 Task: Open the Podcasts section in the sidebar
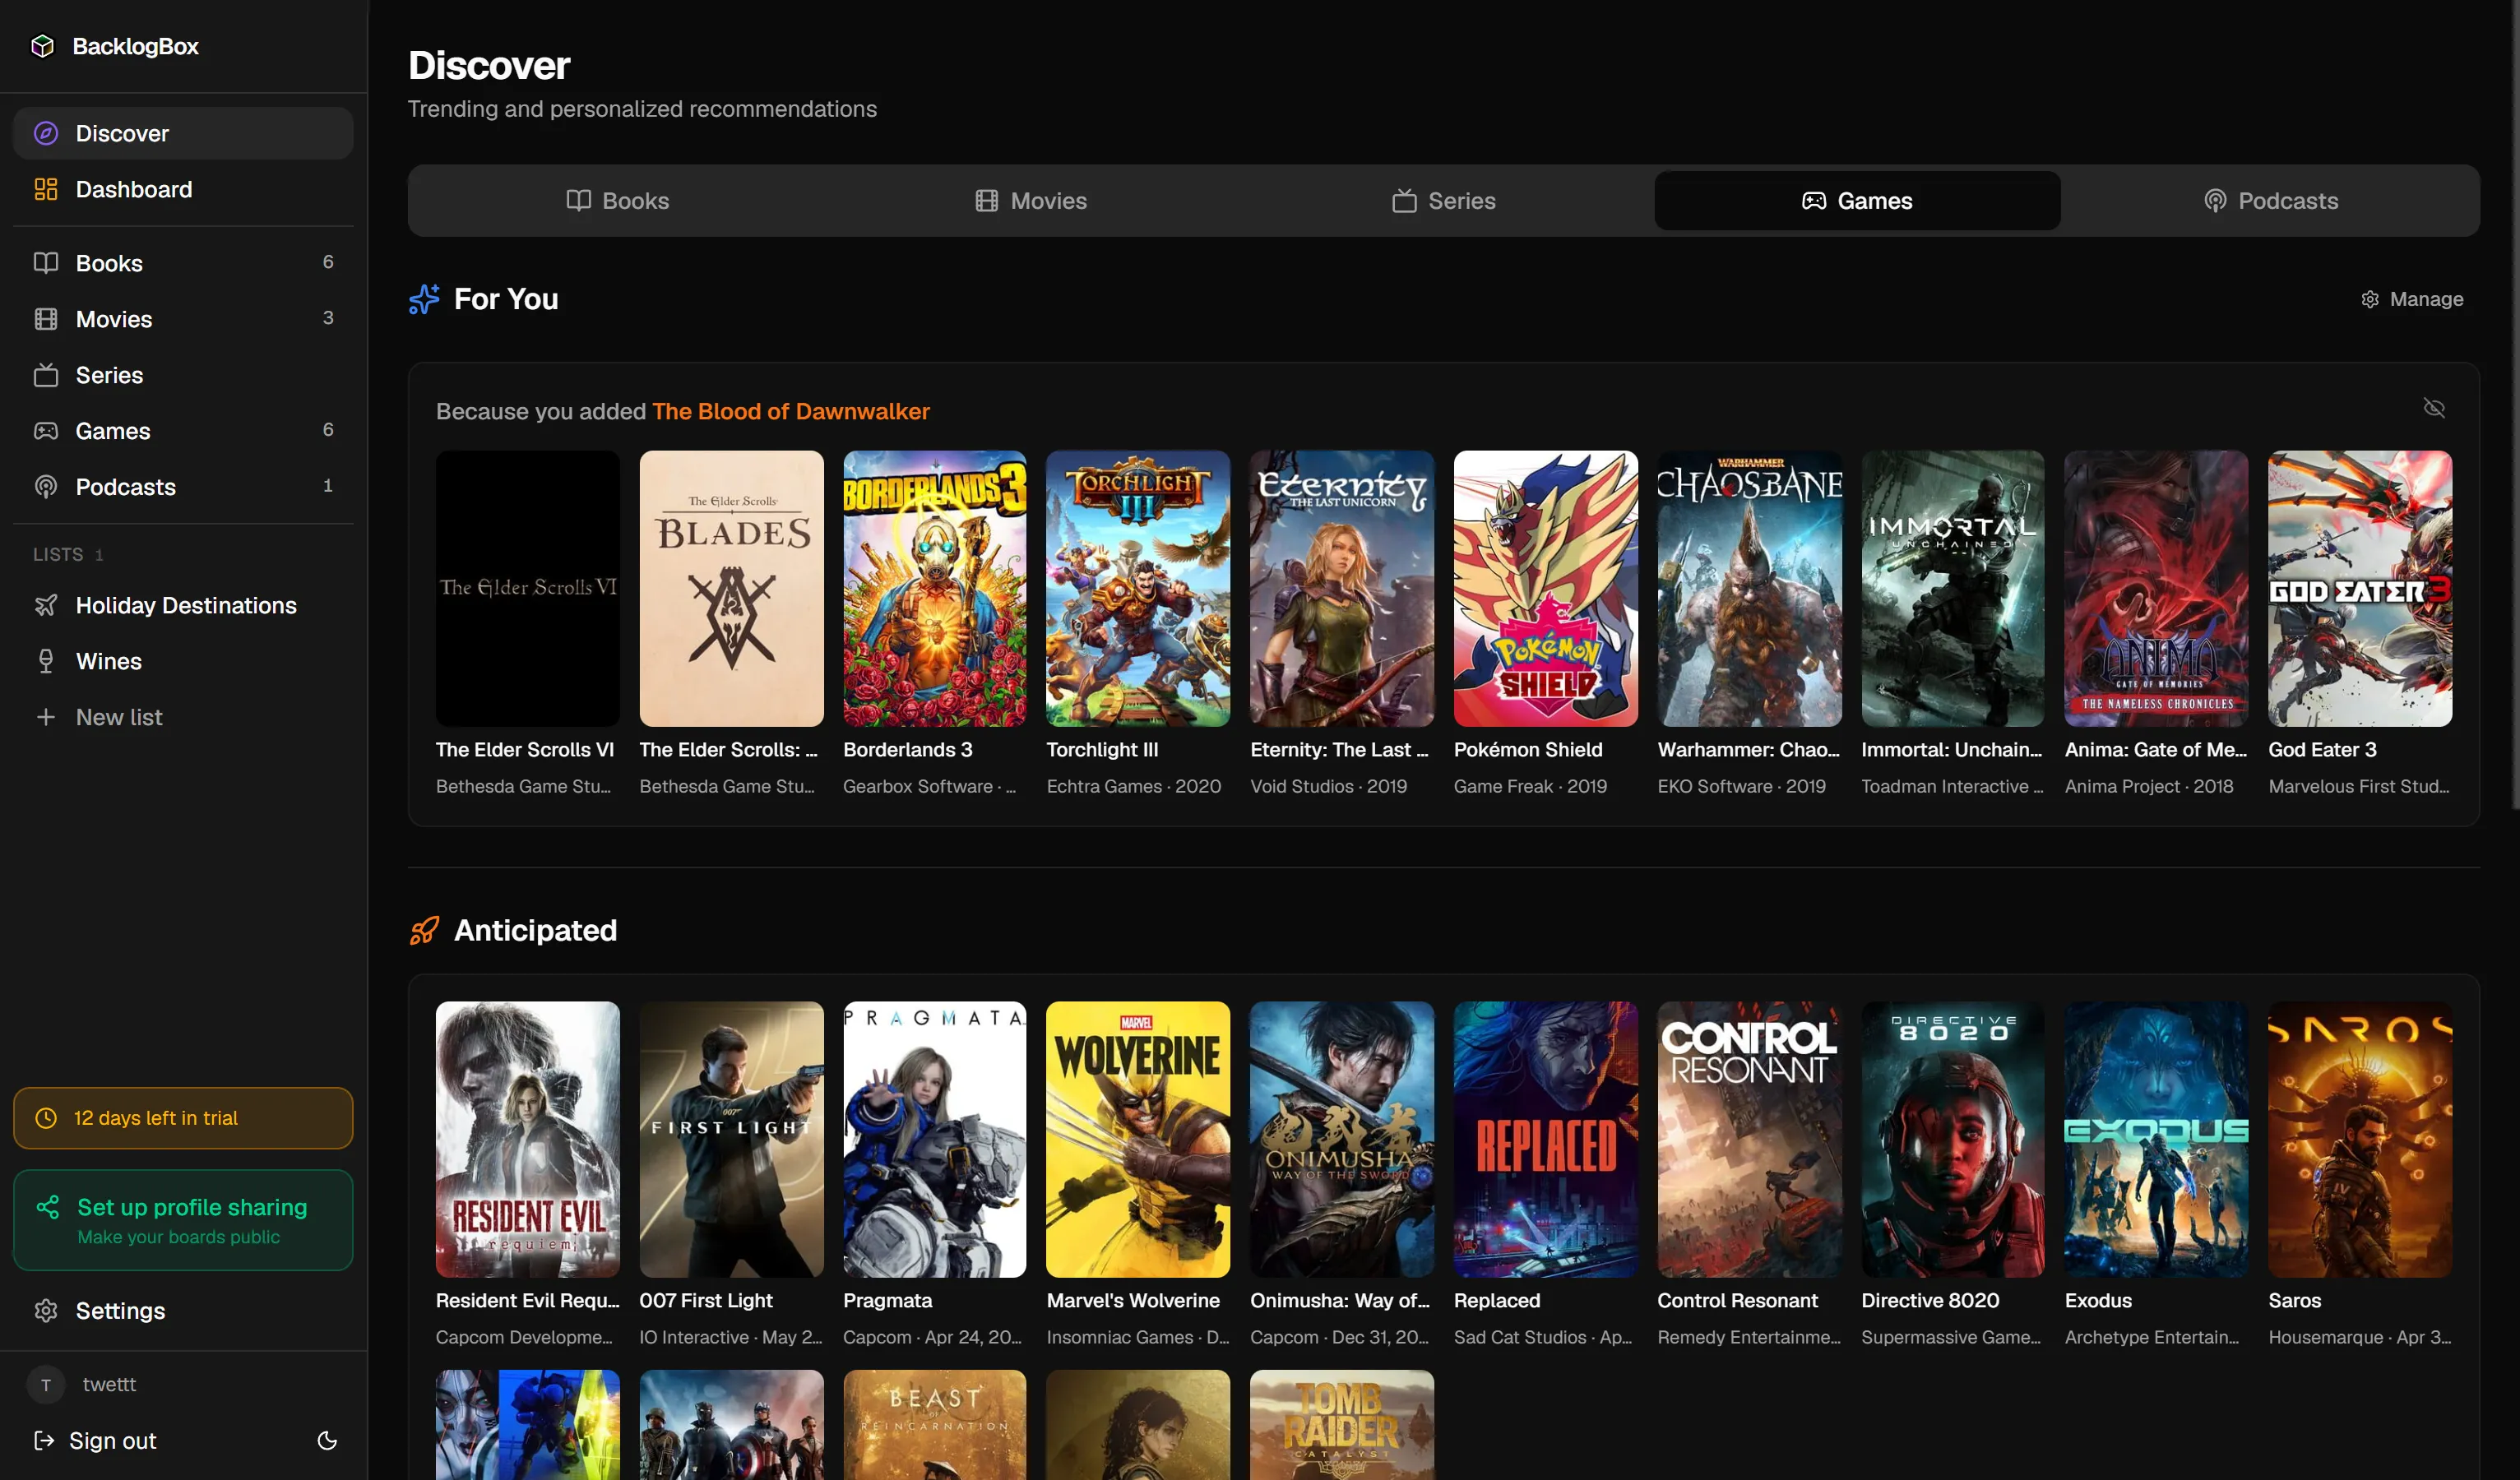(127, 487)
